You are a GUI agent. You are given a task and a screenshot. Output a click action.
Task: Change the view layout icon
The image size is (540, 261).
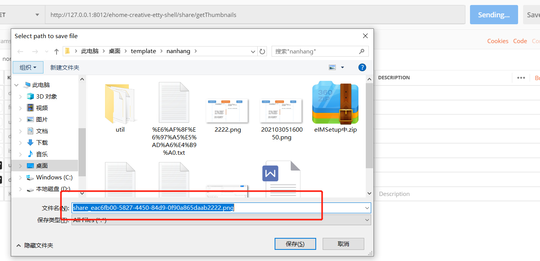[333, 67]
